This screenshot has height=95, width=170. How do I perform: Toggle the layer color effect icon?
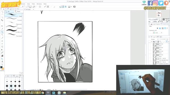click(165, 28)
